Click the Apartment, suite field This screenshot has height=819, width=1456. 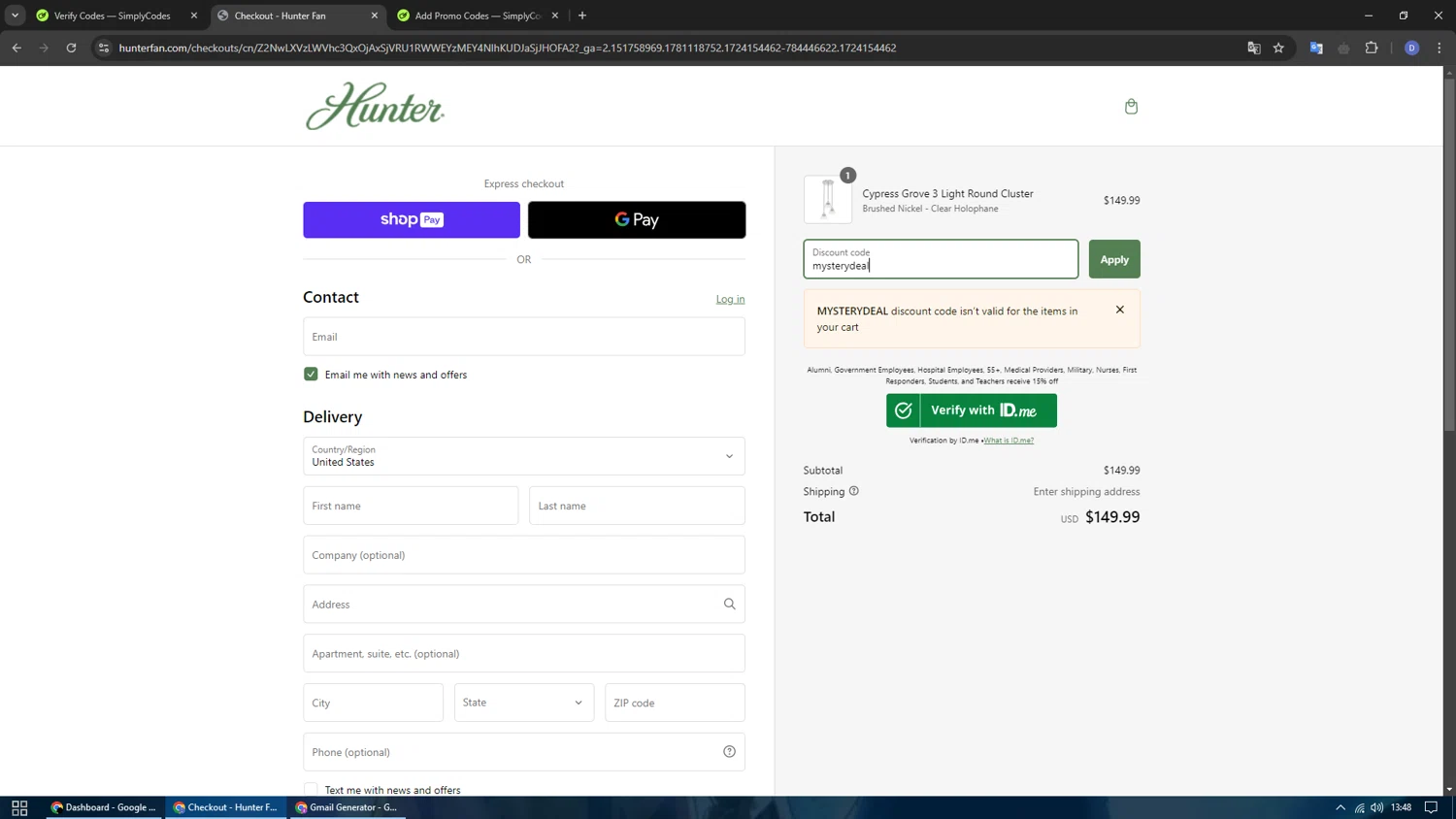[x=524, y=653]
